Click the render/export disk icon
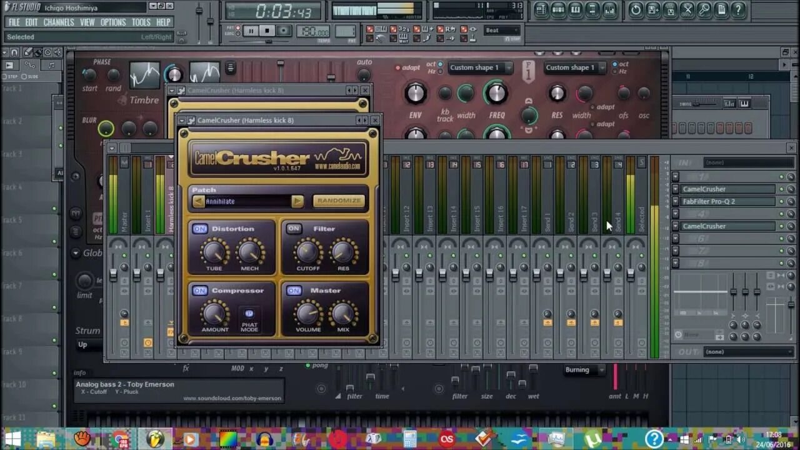 [x=670, y=9]
